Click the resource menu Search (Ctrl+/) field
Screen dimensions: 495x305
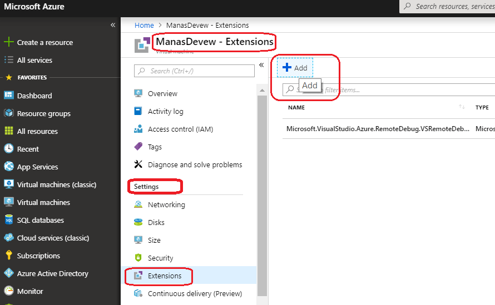coord(194,71)
